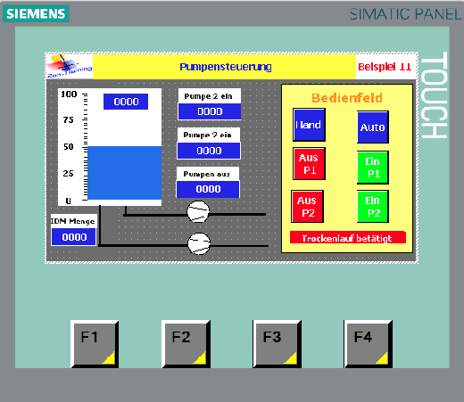Tap the F4 function key

point(368,344)
